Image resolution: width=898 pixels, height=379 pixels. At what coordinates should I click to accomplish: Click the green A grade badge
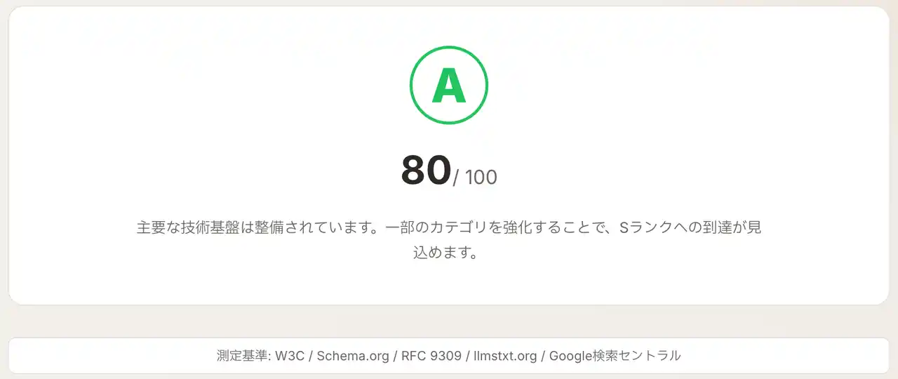(x=449, y=86)
